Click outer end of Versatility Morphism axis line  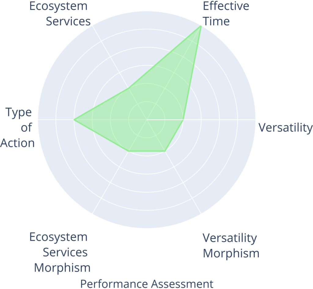pos(201,213)
